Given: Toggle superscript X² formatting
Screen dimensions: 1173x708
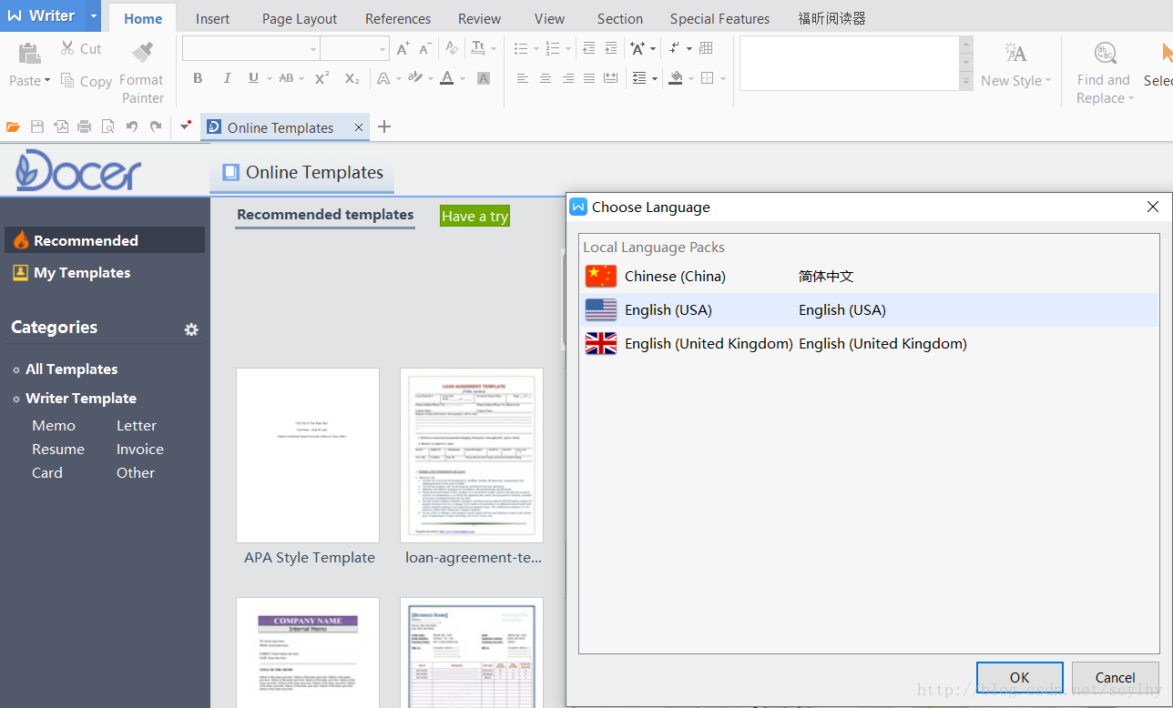Looking at the screenshot, I should (321, 78).
